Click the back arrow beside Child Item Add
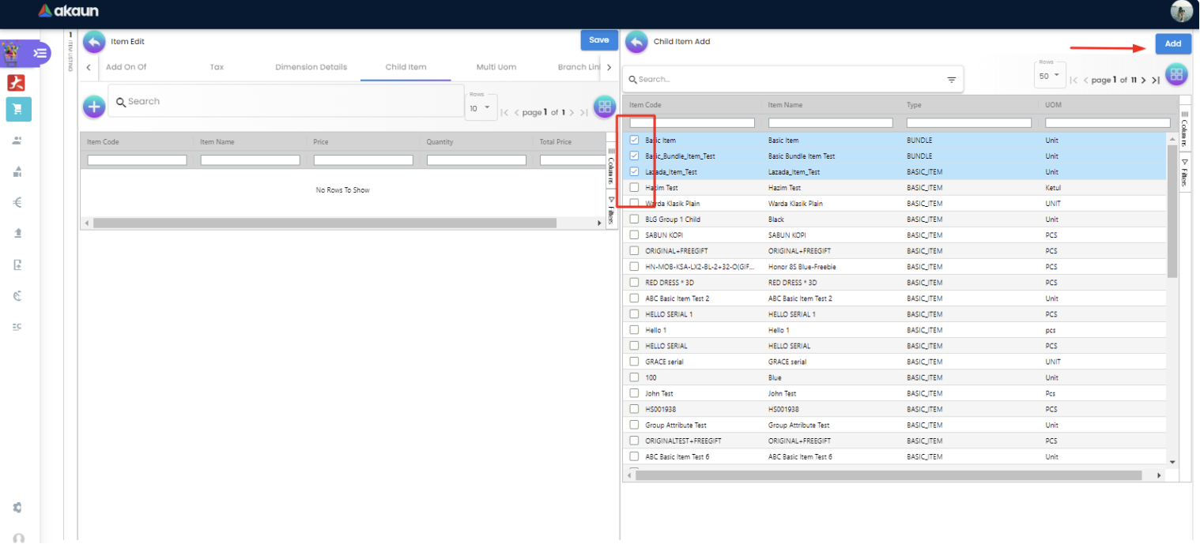This screenshot has height=559, width=1200. tap(636, 42)
